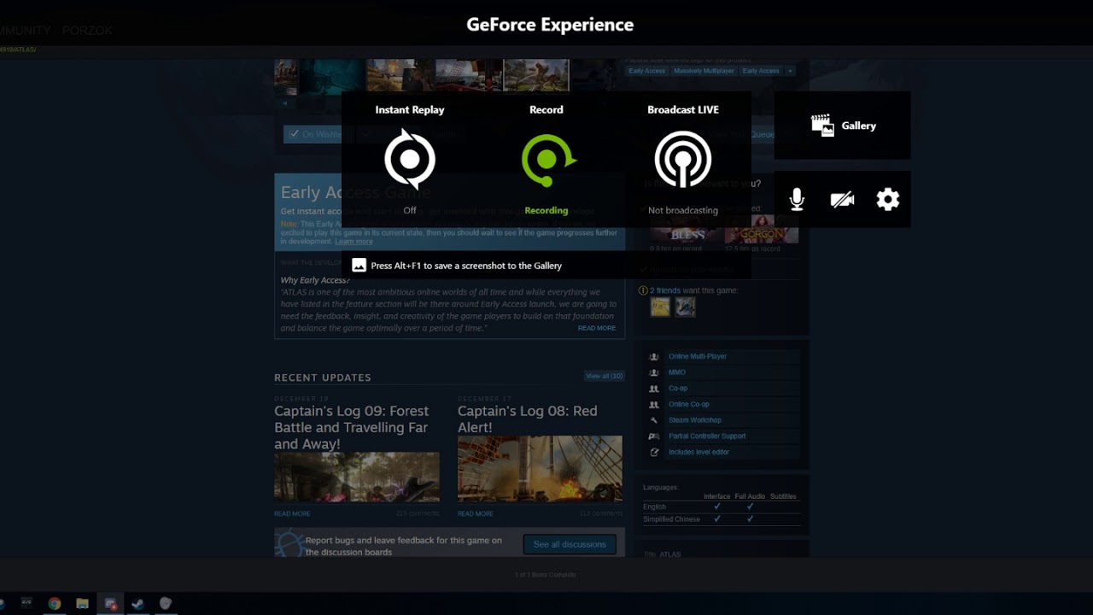This screenshot has width=1093, height=615.
Task: Click the 'Simplified Chinese' language row
Action: (722, 519)
